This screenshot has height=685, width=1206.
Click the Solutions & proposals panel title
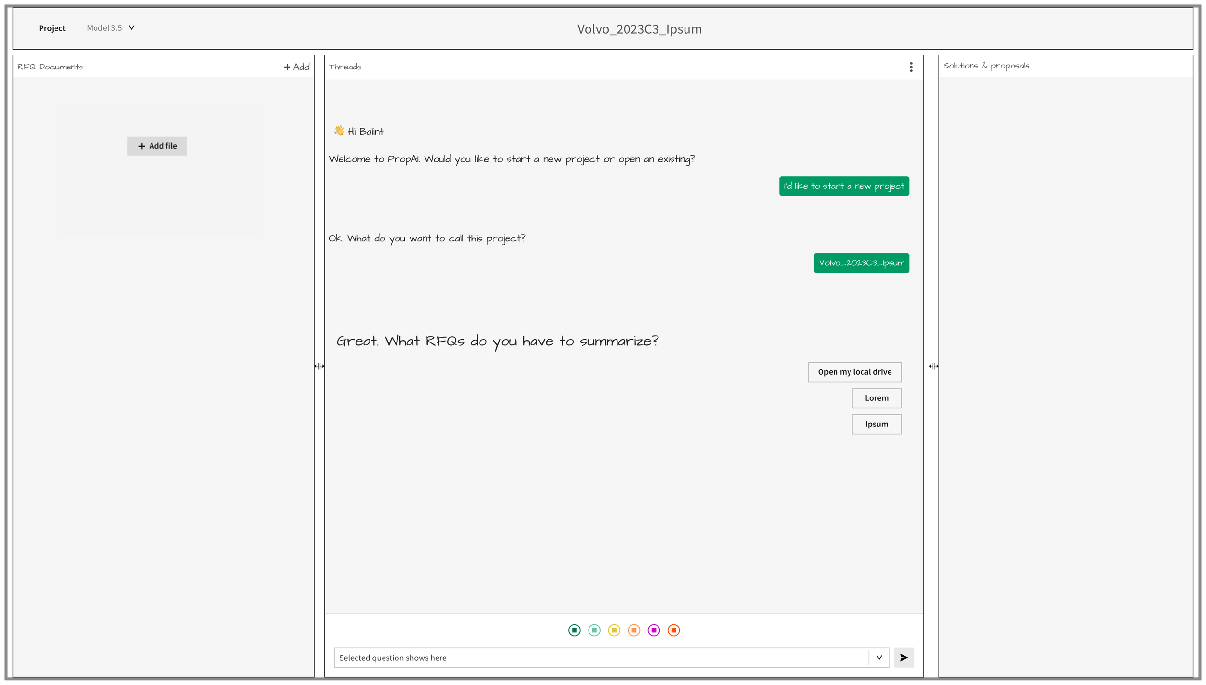[986, 66]
